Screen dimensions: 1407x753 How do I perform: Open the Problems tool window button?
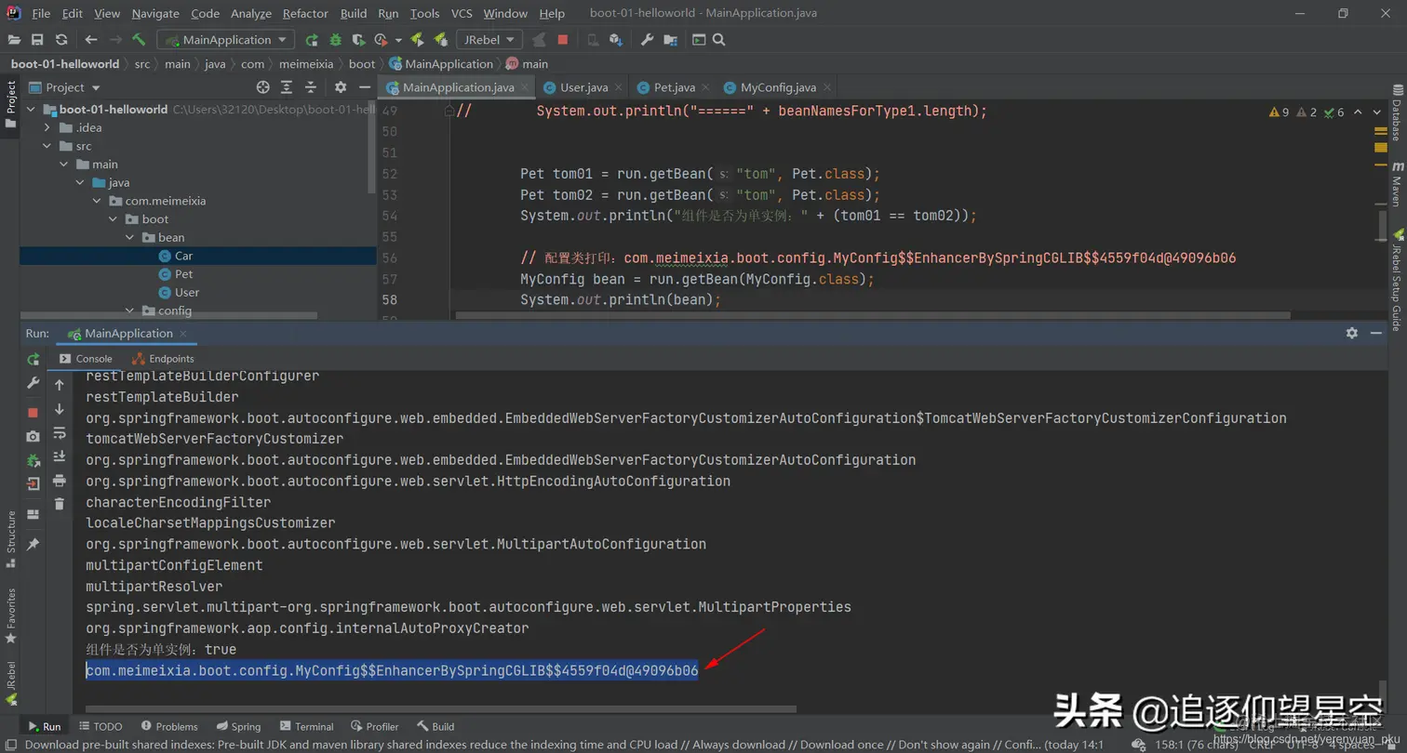point(168,727)
